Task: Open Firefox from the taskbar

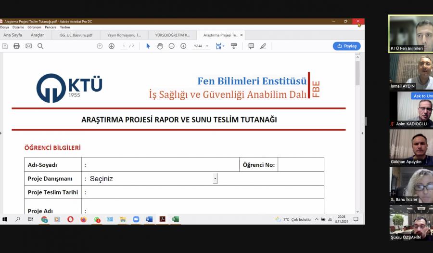Action: [83, 219]
